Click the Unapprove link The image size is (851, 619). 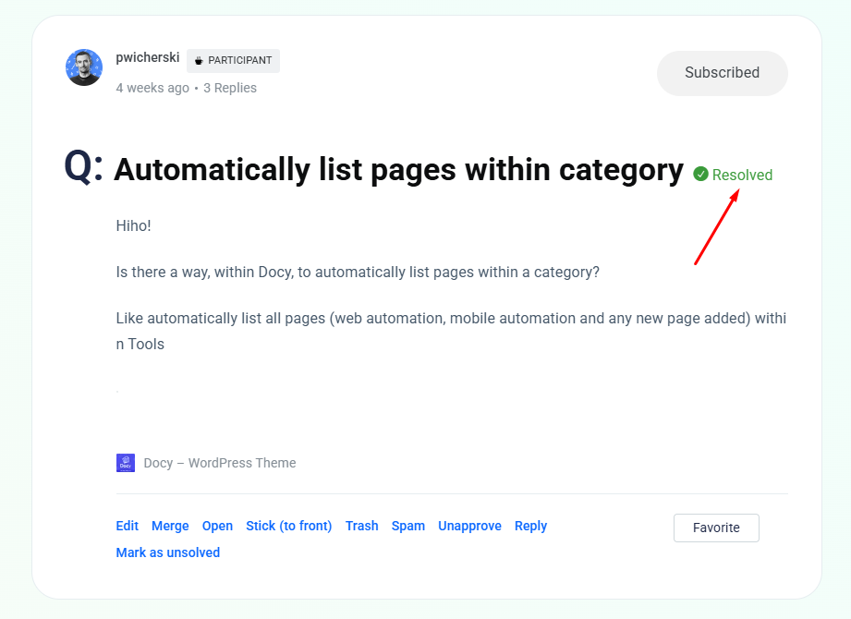(469, 526)
